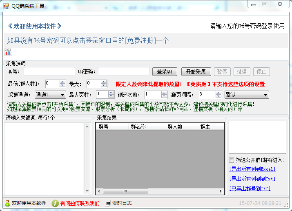Expand the 默认 dropdown list
This screenshot has width=292, height=211.
[x=246, y=95]
